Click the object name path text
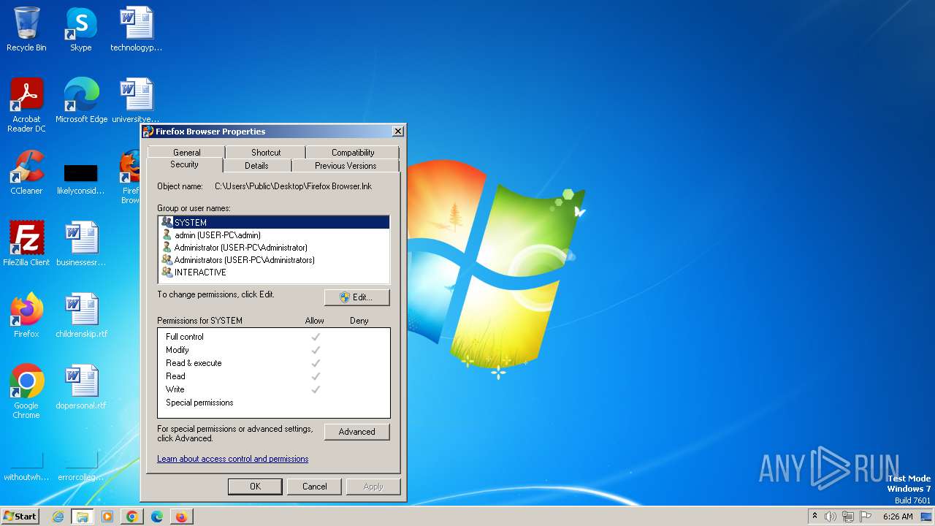935x526 pixels. tap(293, 186)
